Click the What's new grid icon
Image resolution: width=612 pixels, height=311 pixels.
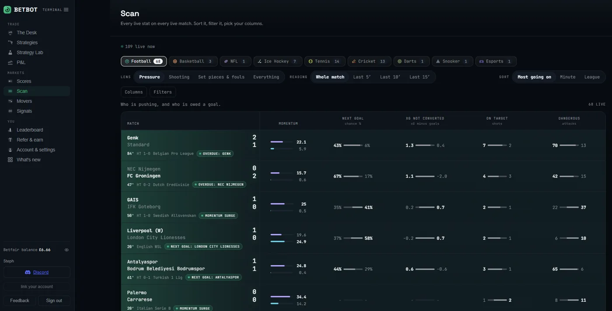(10, 160)
